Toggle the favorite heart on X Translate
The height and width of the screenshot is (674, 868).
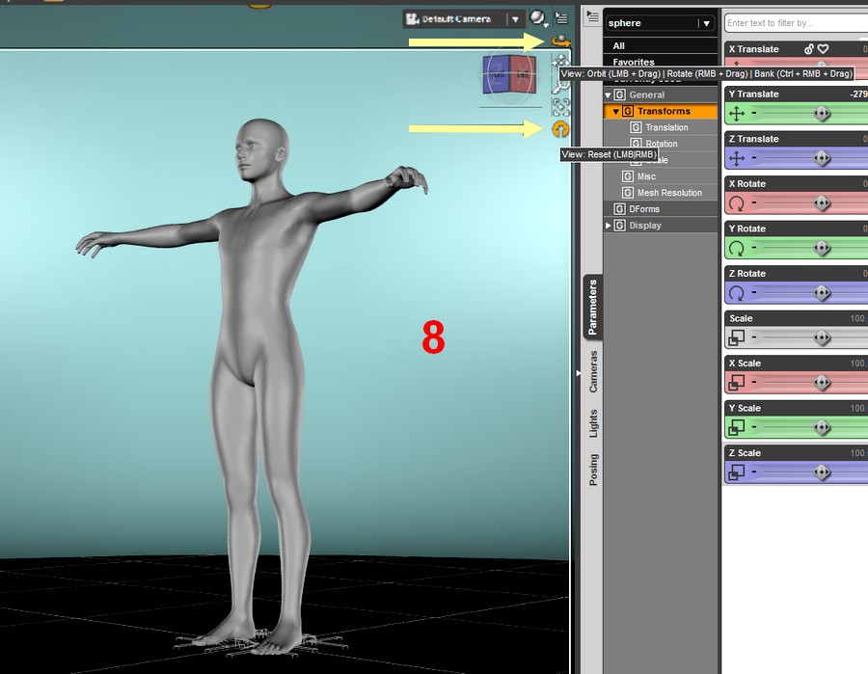point(824,49)
